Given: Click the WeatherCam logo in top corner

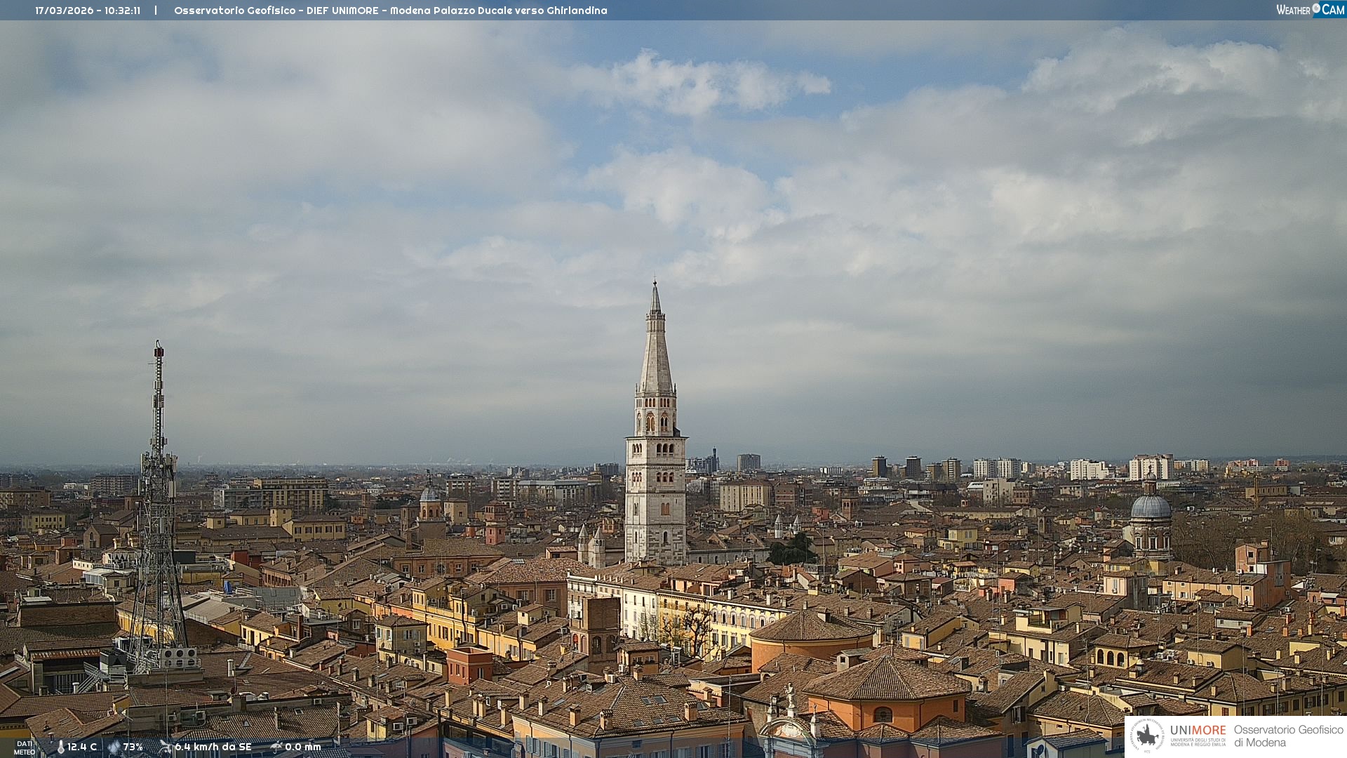Looking at the screenshot, I should (x=1310, y=10).
